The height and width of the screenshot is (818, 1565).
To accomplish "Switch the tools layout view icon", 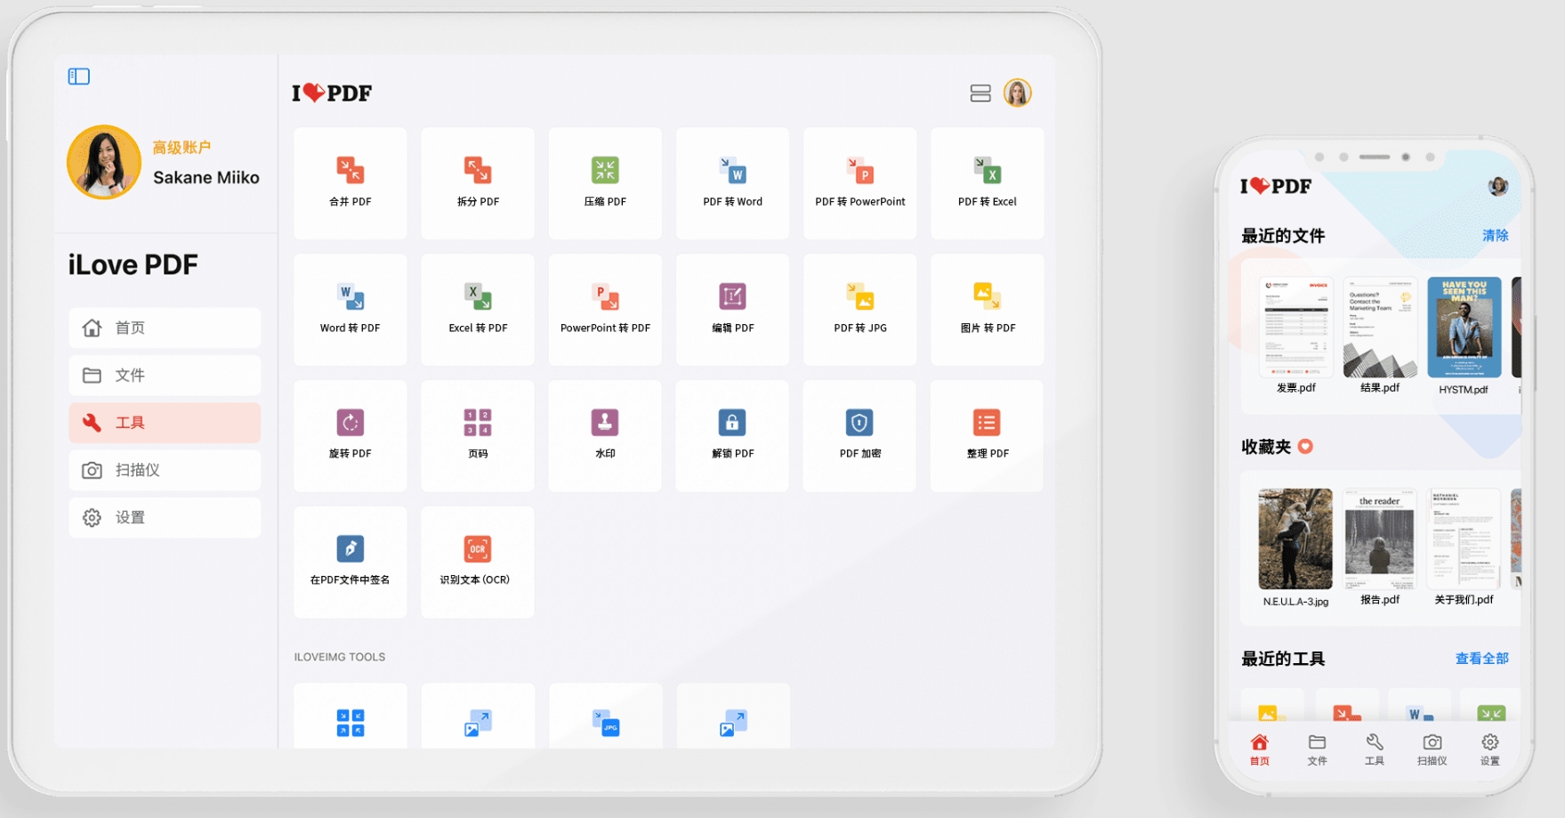I will [x=980, y=93].
